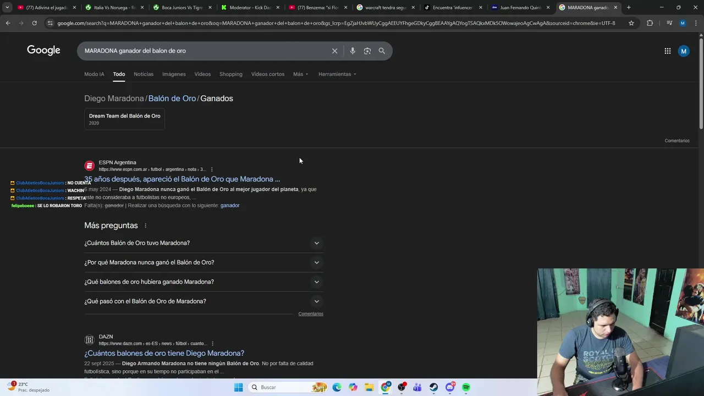Select the Imágenes search tab

(x=174, y=74)
